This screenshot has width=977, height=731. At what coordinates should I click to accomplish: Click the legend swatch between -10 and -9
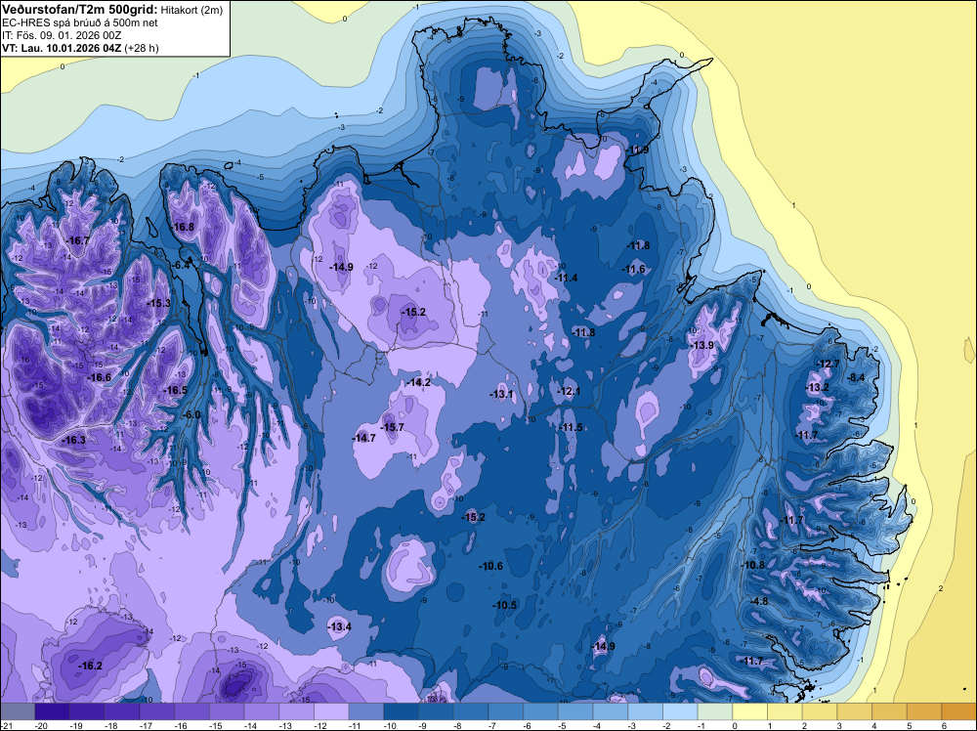[x=402, y=711]
